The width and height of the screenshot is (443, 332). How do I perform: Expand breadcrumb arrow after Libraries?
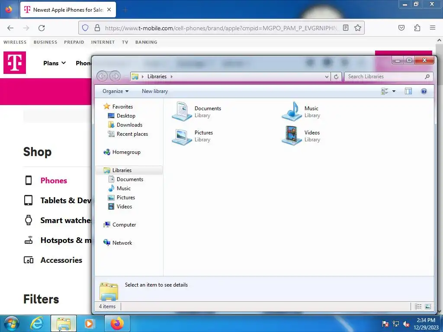tap(171, 77)
